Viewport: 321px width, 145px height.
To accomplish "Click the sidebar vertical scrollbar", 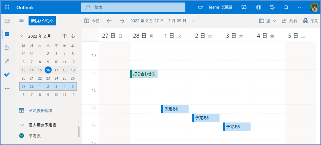I will (x=79, y=132).
